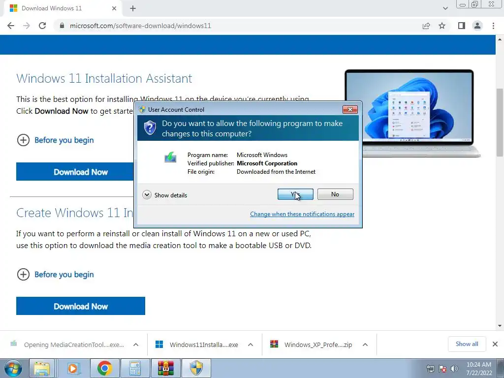Open Windows11Installa...exe download options arrow

[251, 345]
